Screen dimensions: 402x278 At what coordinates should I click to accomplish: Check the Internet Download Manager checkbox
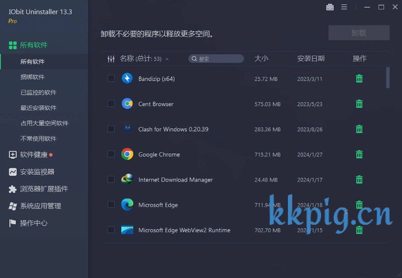coord(111,179)
